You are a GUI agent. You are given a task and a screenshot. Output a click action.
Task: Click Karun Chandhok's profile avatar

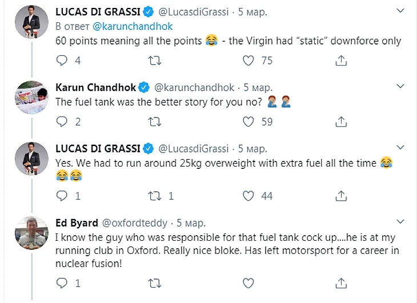click(x=30, y=96)
